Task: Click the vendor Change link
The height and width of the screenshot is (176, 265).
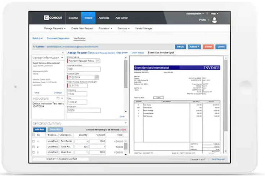Action: click(x=58, y=93)
